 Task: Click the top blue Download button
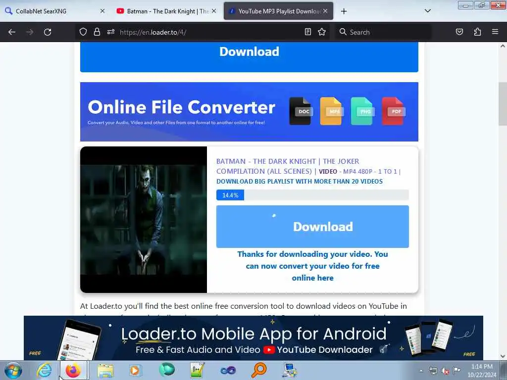tap(249, 56)
